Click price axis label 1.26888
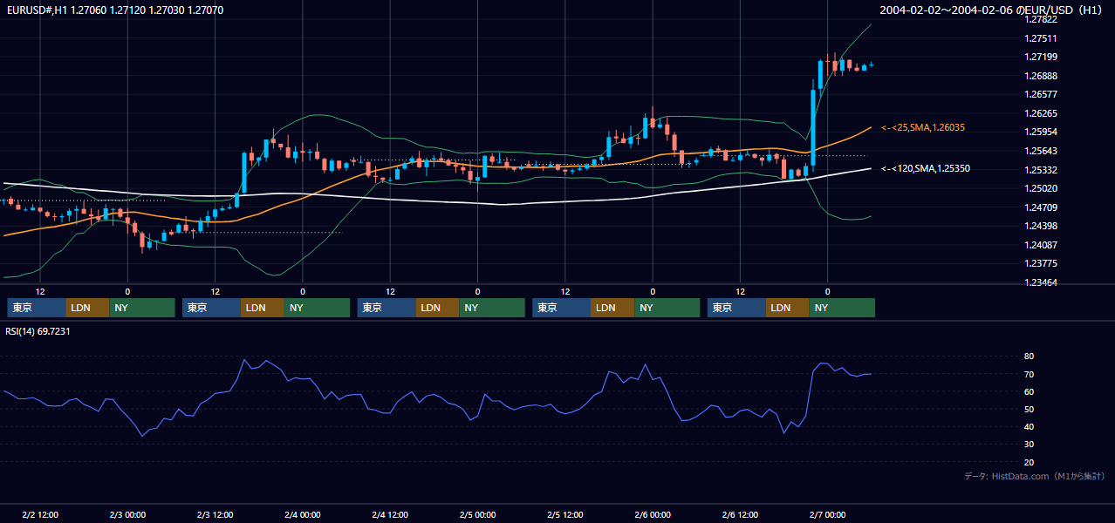Screen dimensions: 1115x523 [1043, 76]
